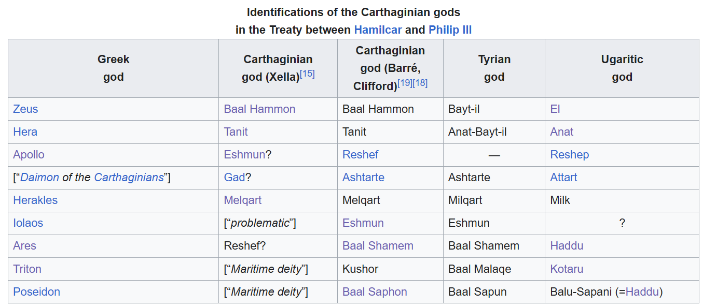Click the italic Daimon link
The width and height of the screenshot is (703, 306).
(40, 178)
